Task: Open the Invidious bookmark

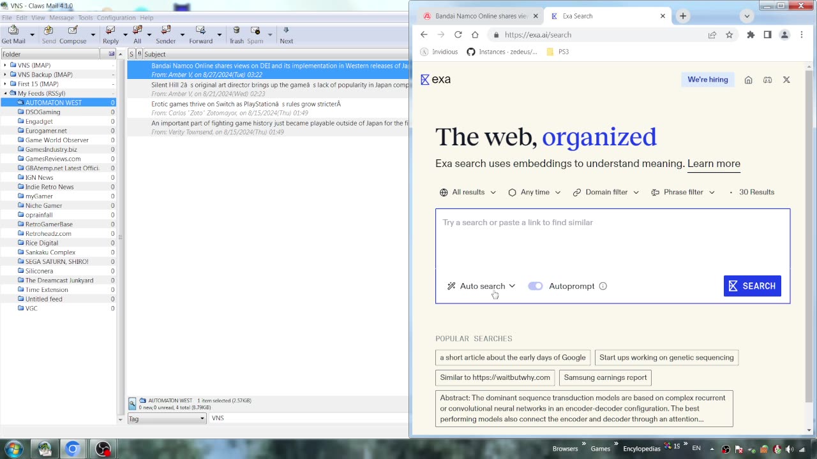Action: click(439, 52)
